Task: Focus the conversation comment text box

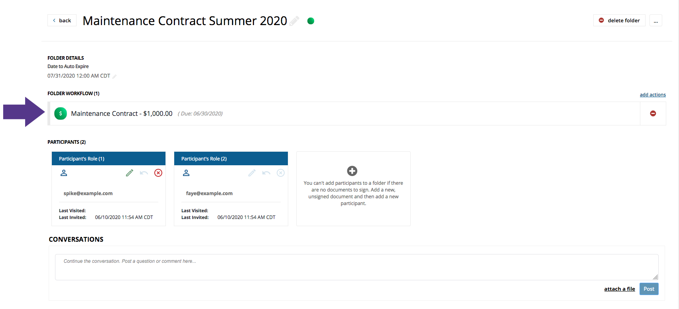Action: (357, 267)
